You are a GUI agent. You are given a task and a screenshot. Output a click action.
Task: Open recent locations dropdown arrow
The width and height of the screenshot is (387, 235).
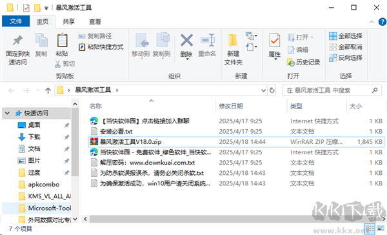38,90
